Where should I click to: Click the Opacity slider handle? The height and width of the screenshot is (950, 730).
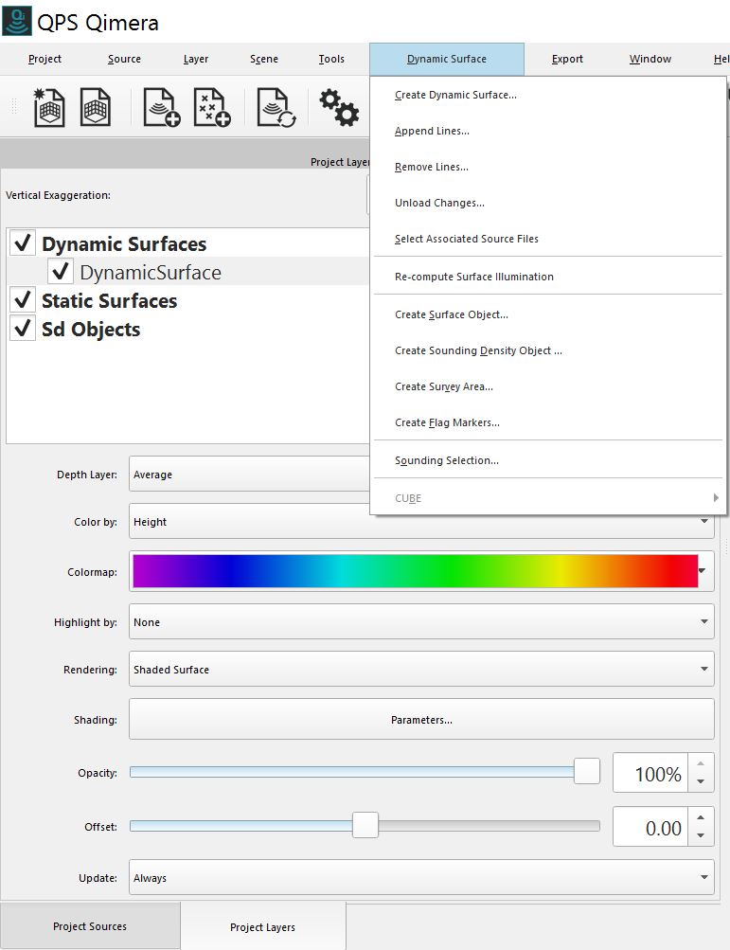[x=587, y=772]
